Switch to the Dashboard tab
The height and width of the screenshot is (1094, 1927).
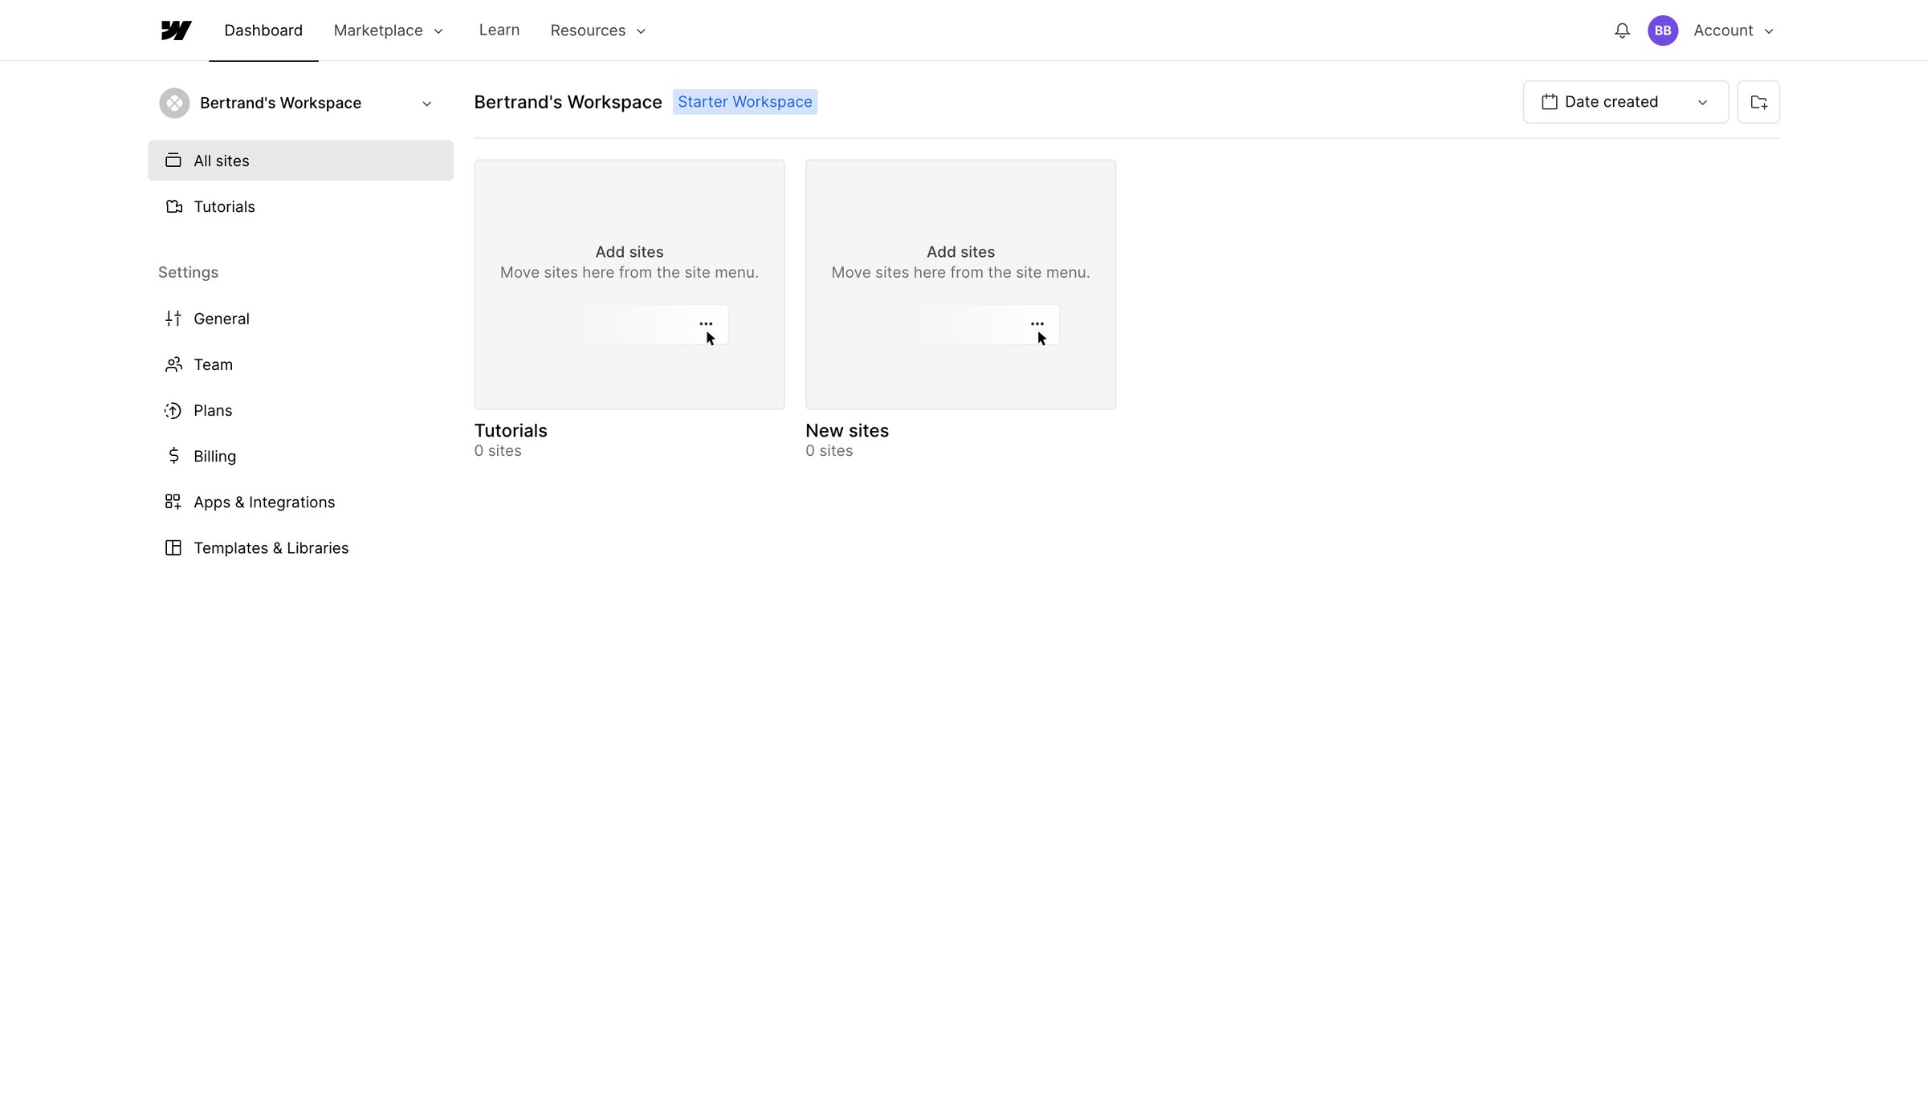point(263,31)
